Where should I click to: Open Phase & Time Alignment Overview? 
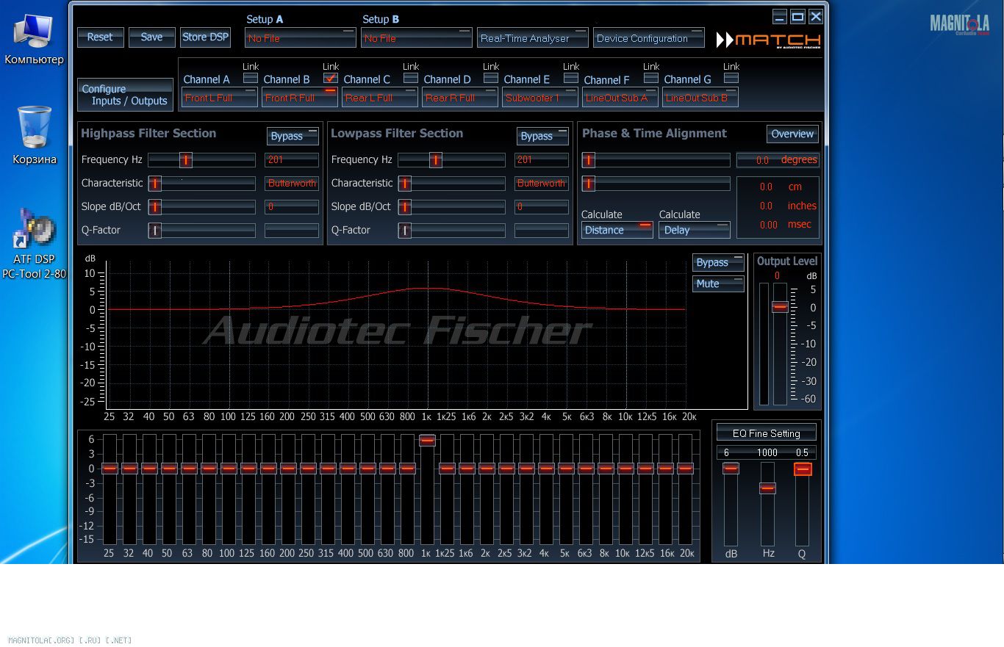click(792, 134)
